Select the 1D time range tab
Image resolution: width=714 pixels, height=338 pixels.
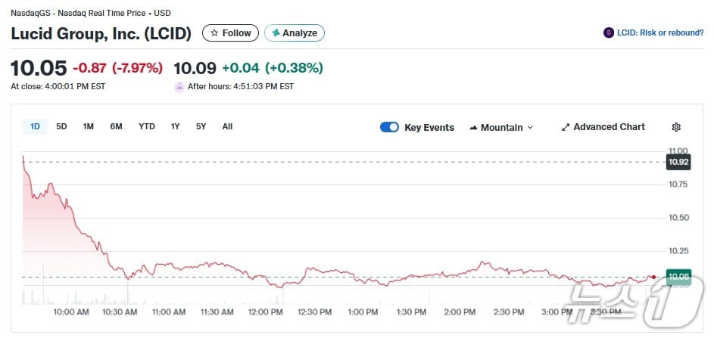[x=35, y=126]
